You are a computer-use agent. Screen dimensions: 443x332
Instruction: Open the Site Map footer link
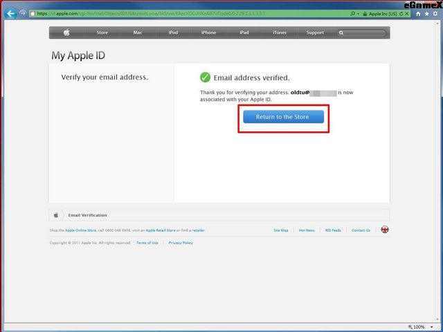[x=281, y=230]
